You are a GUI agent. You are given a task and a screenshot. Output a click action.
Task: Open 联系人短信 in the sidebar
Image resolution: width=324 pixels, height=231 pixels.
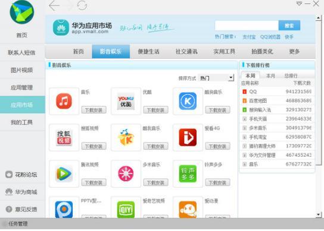[x=21, y=53]
